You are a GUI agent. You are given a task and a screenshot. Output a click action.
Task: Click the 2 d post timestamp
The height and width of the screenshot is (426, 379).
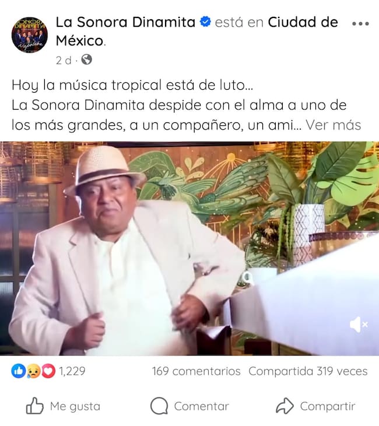pos(64,60)
